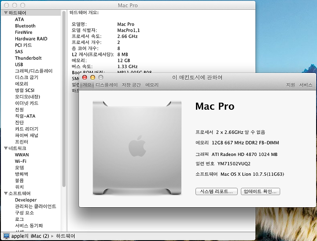Click MacPro1,1 model identifier value
This screenshot has width=317, height=241.
[129, 30]
